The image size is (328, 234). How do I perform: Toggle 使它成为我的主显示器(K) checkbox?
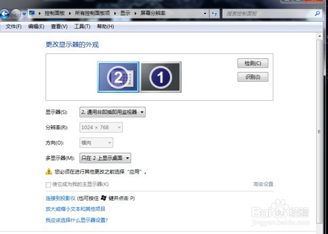(48, 185)
